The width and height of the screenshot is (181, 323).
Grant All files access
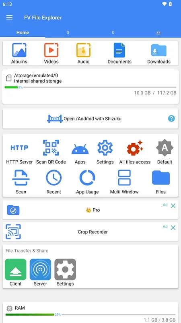[135, 152]
